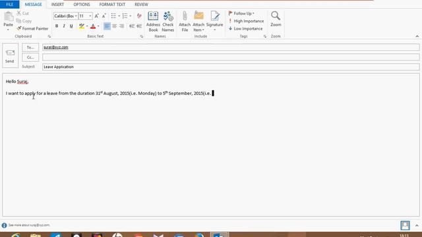The width and height of the screenshot is (422, 237).
Task: Apply a bulleted list
Action: click(113, 16)
